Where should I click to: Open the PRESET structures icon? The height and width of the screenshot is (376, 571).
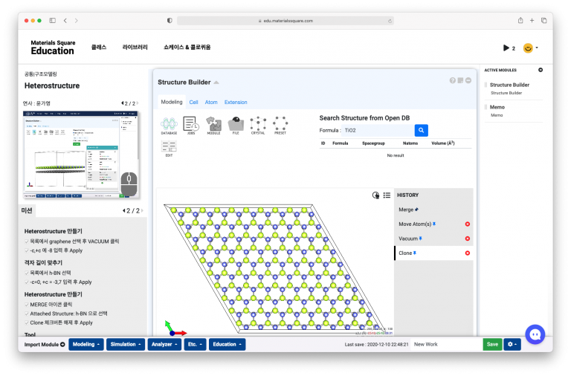[x=280, y=124]
